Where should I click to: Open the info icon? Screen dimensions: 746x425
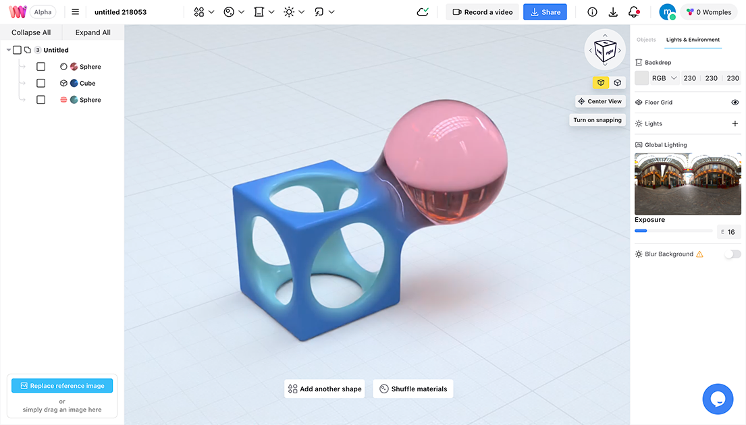592,12
